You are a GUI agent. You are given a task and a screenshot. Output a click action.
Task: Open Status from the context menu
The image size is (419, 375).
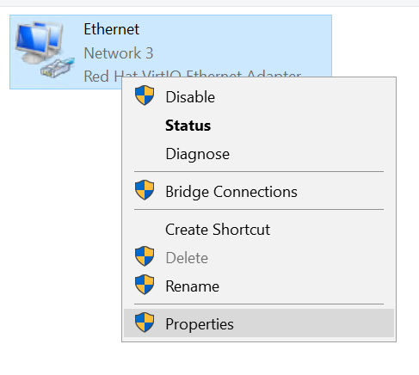pyautogui.click(x=259, y=126)
